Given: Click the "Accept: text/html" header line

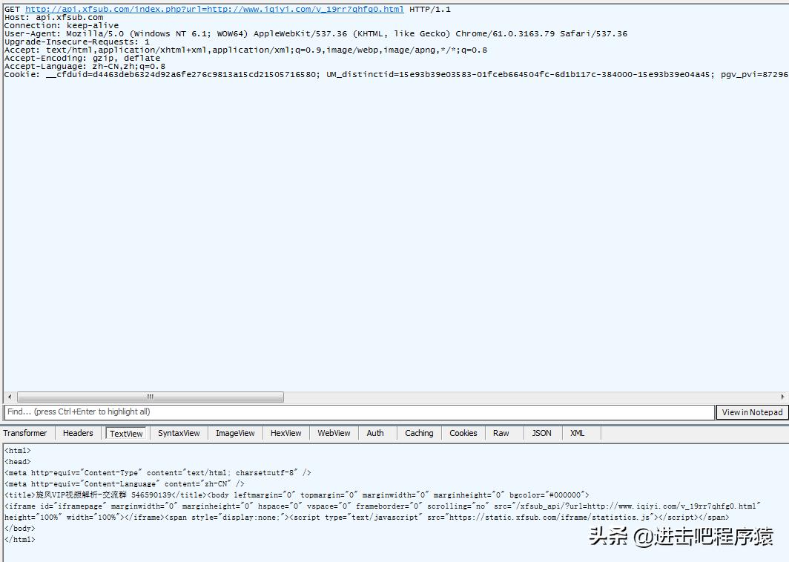Looking at the screenshot, I should 245,50.
